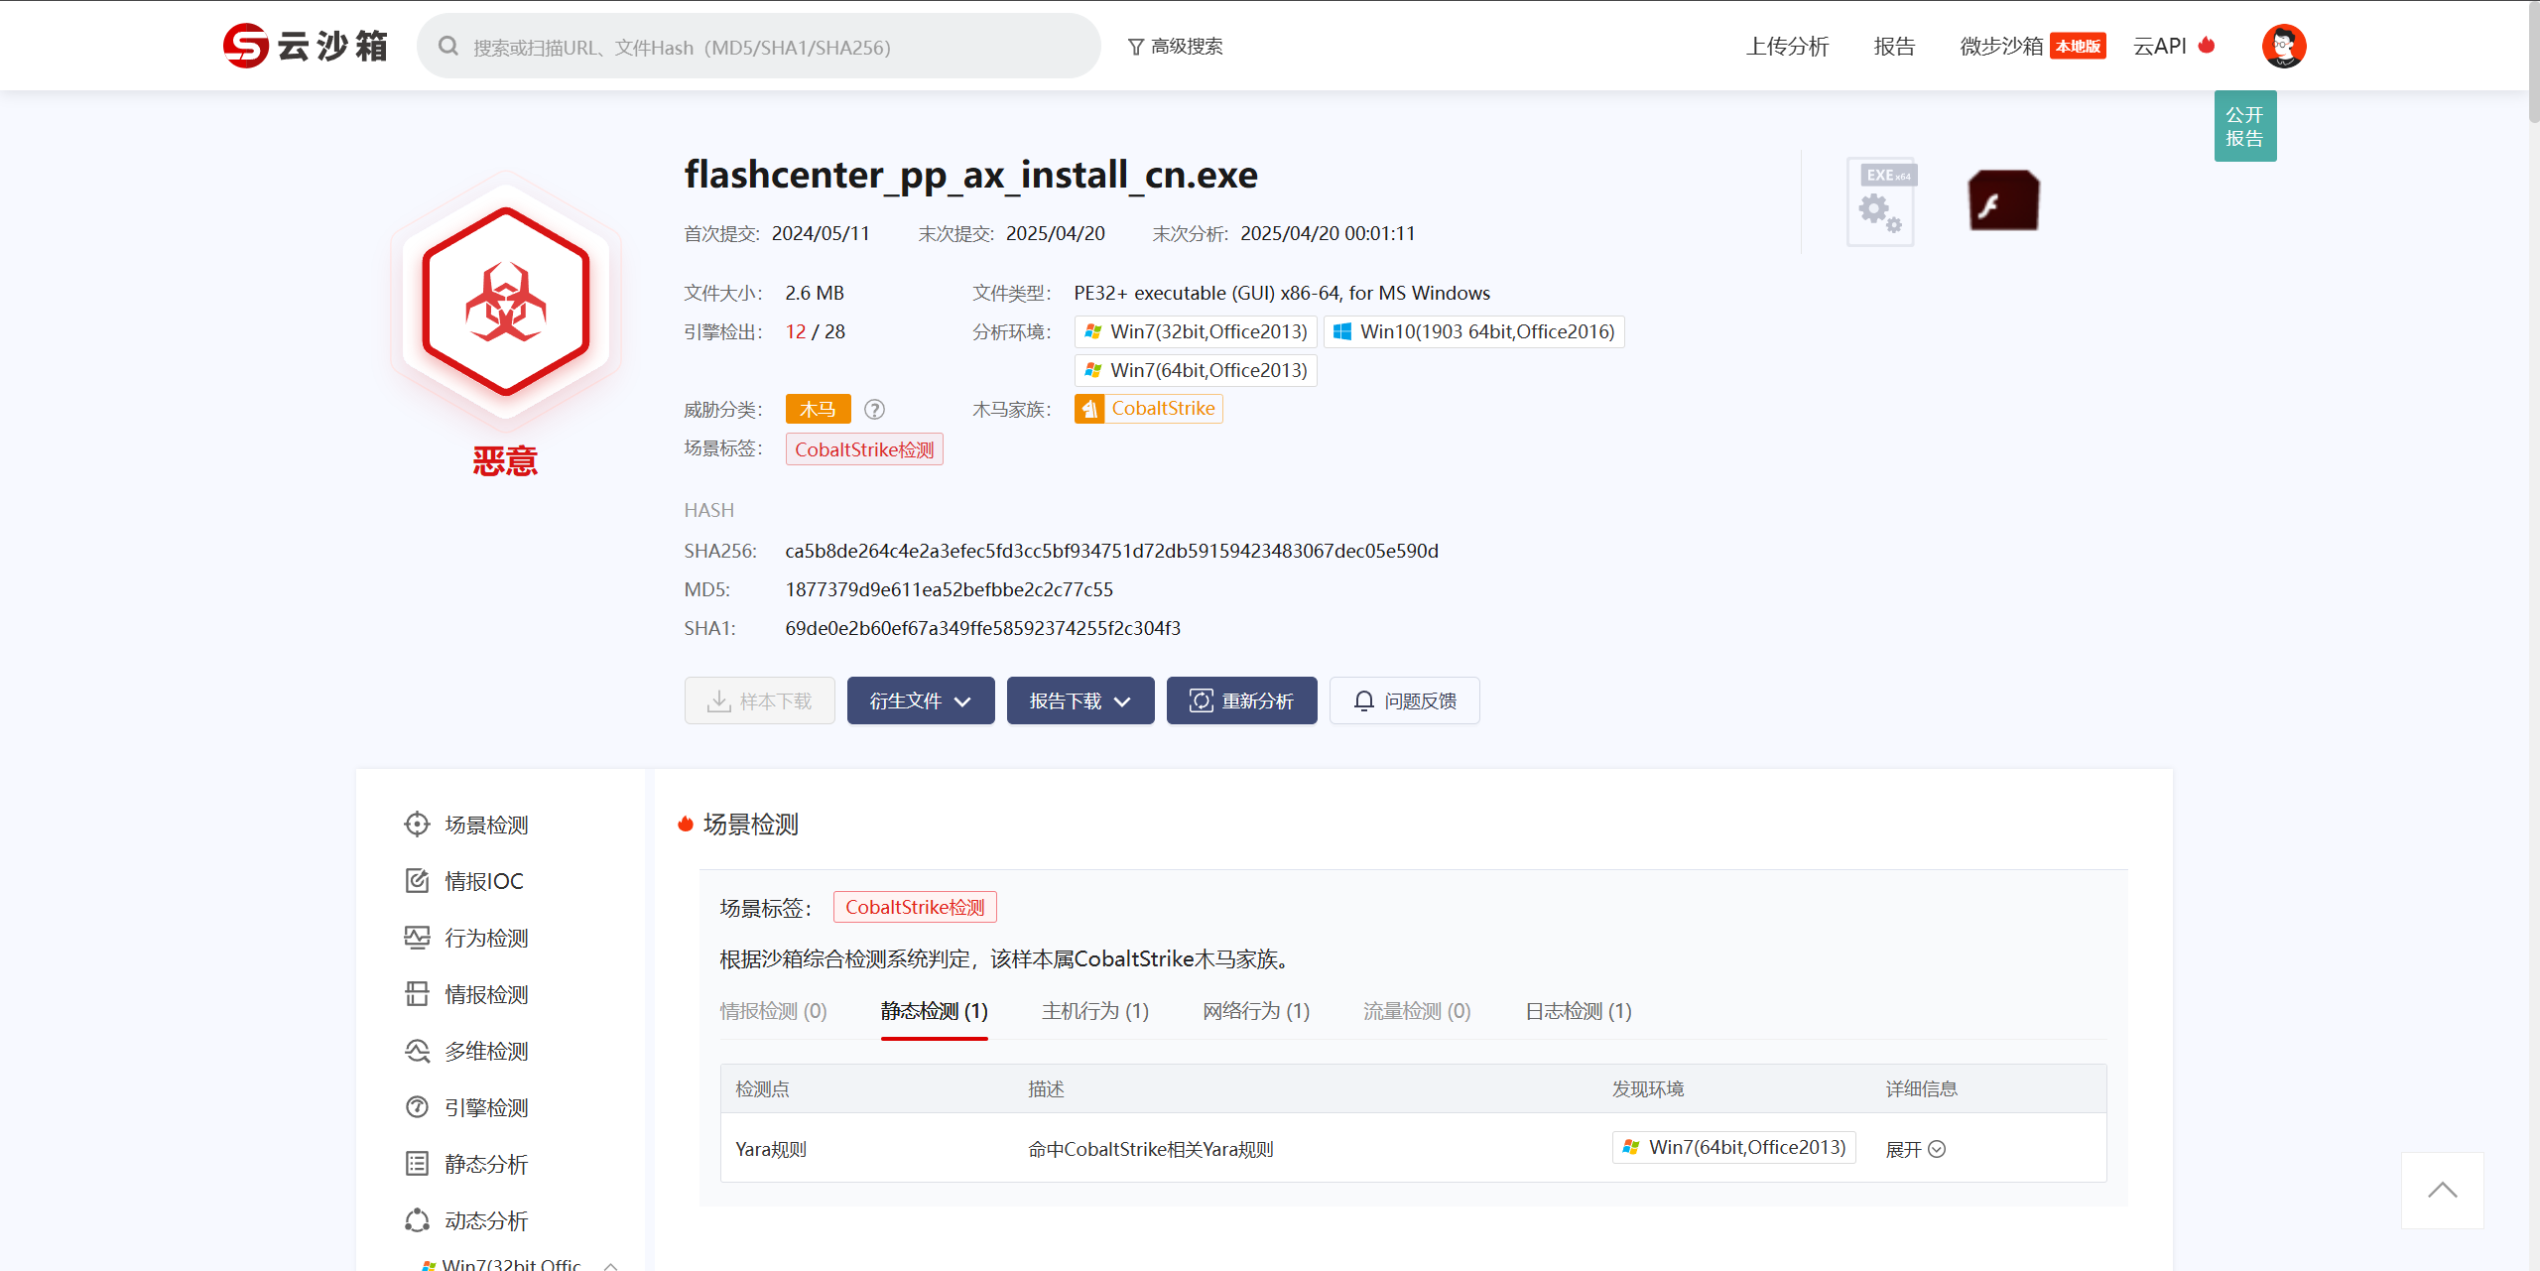2540x1271 pixels.
Task: Click the 样本下载 button
Action: pos(759,700)
